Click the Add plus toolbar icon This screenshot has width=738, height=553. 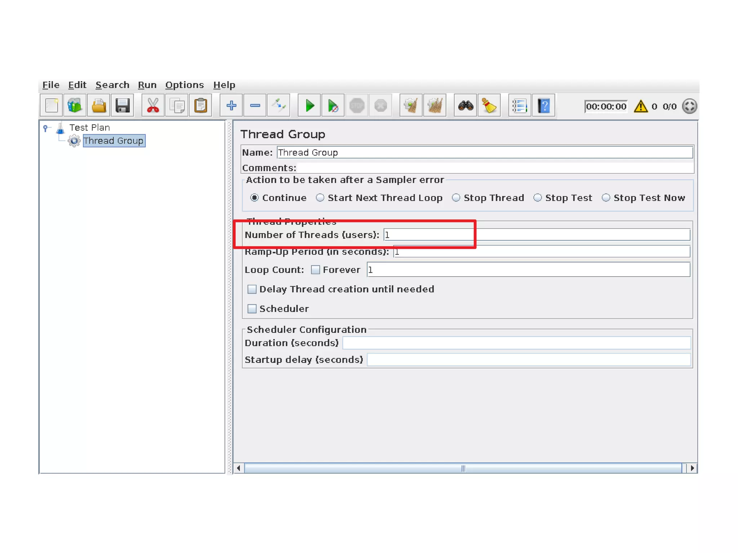(231, 106)
